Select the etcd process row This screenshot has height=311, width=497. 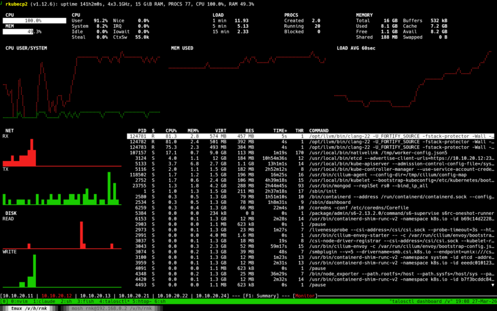point(311,158)
